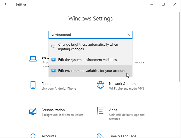Click icon beside Edit environment variables for your account
181x138 pixels.
coord(53,71)
